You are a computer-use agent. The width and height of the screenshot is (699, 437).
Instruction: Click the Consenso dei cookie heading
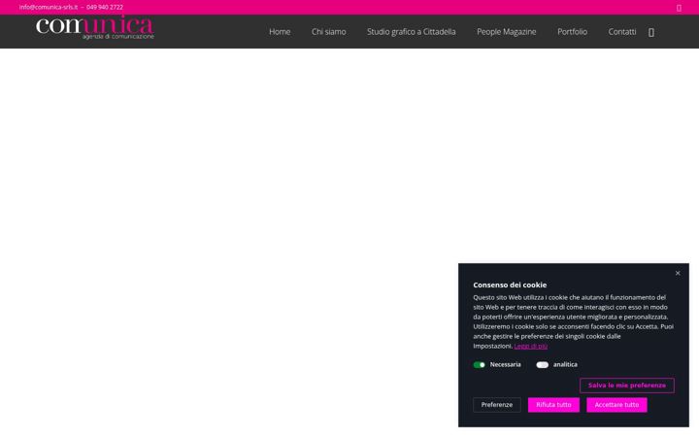[510, 285]
